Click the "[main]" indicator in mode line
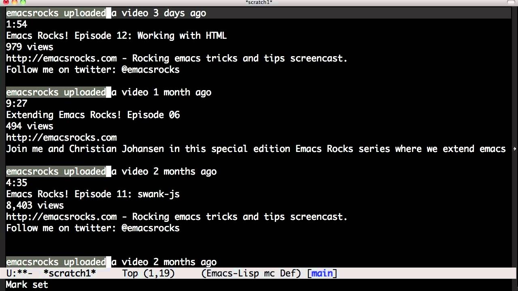518x291 pixels. click(322, 273)
